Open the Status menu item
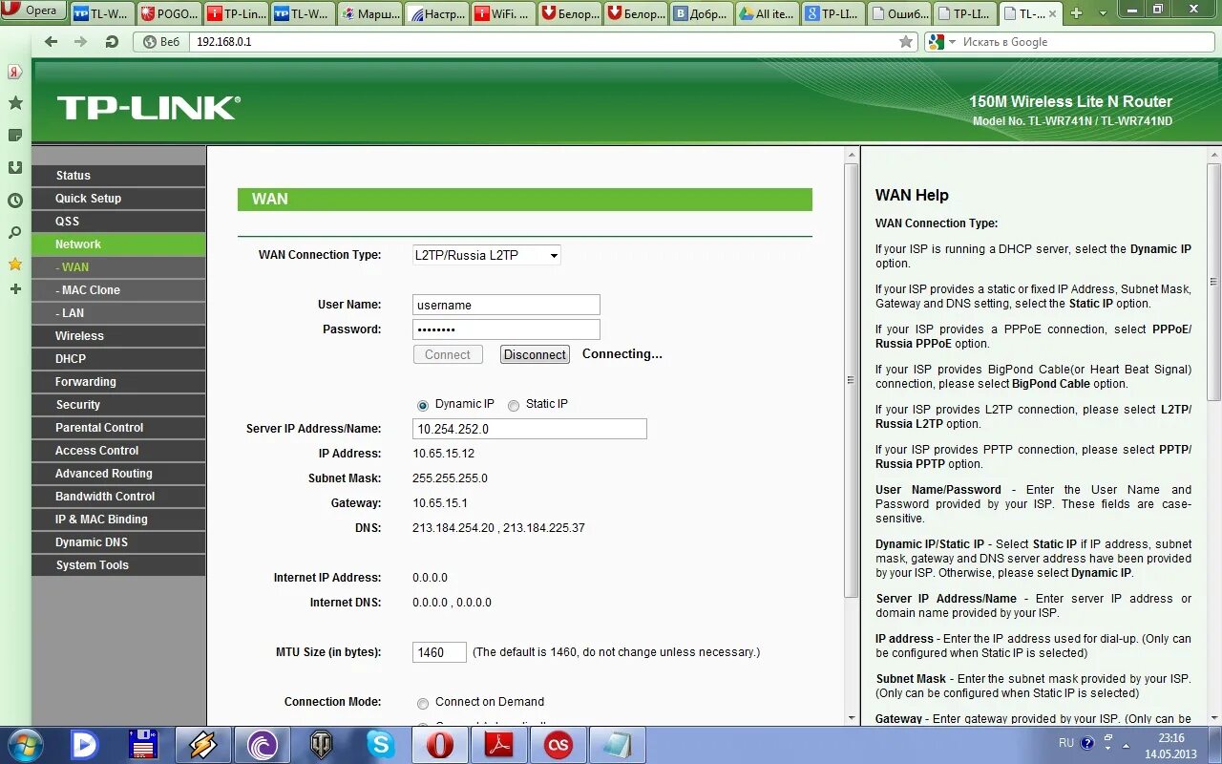 (118, 176)
